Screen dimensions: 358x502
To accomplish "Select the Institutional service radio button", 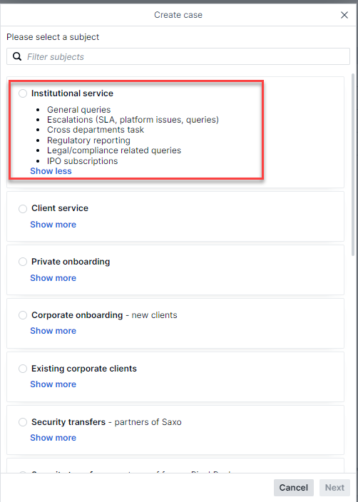I will (23, 93).
